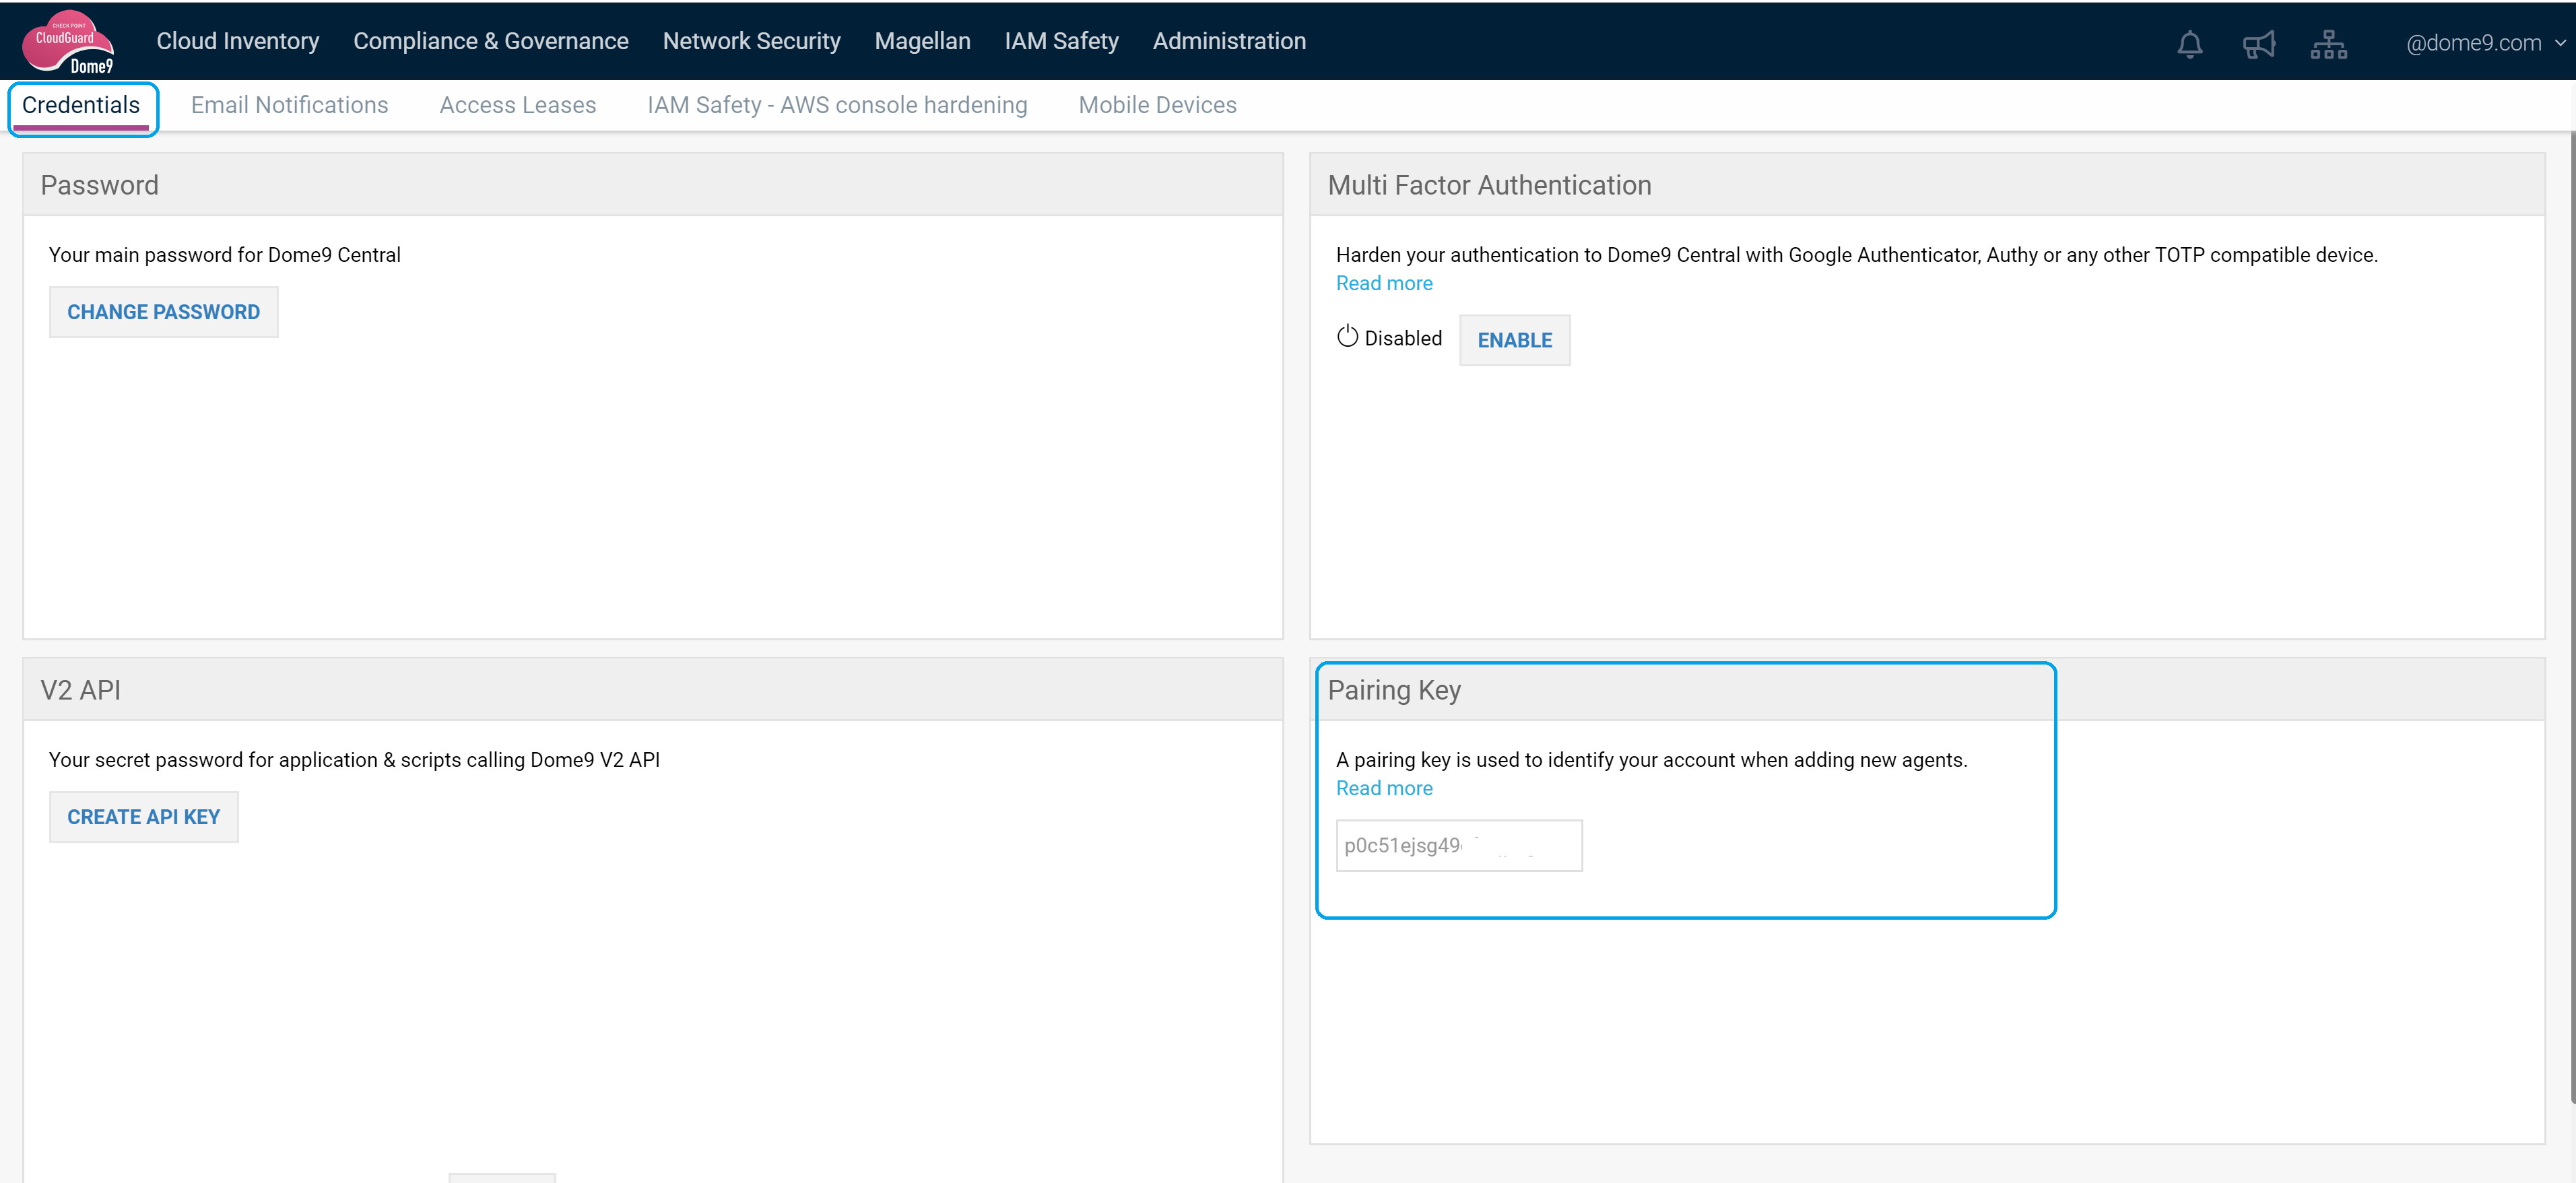Open IAM Safety - AWS console hardening tab
This screenshot has height=1183, width=2576.
(x=837, y=105)
